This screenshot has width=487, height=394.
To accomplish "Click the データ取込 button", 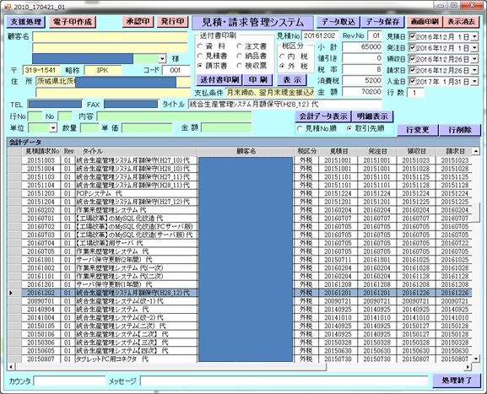I will tap(338, 22).
